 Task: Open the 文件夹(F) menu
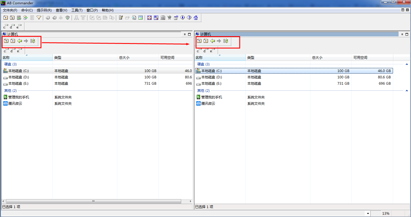point(10,10)
